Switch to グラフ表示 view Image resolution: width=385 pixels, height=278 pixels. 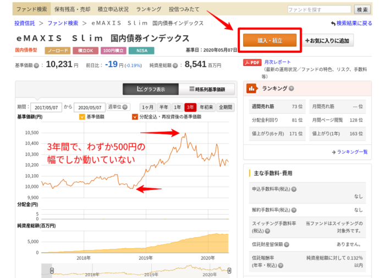point(151,89)
